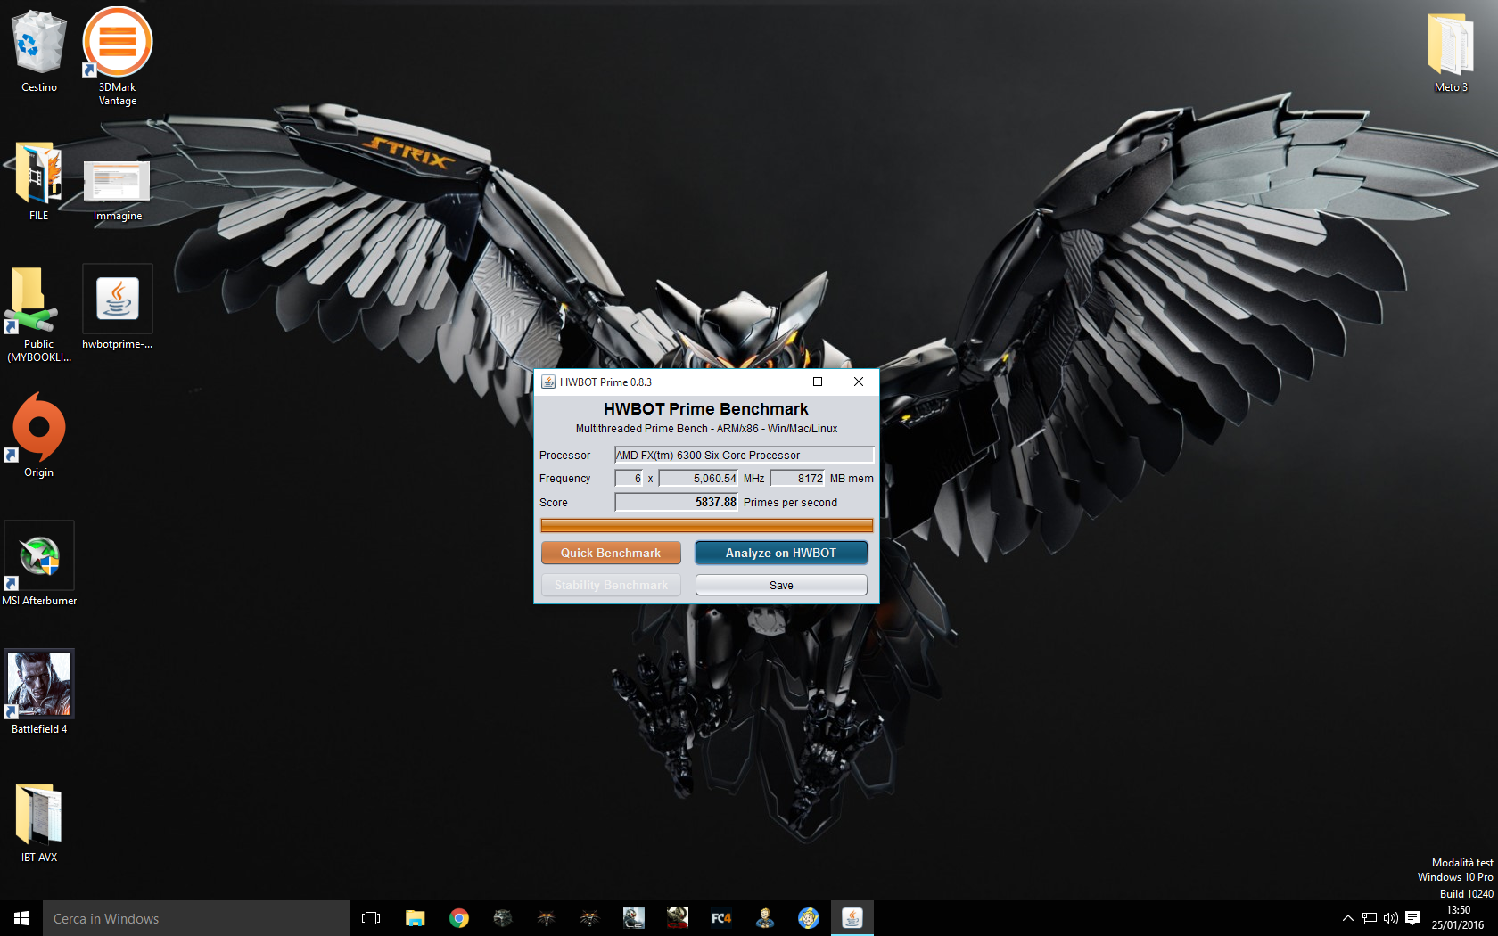Select the hwbotprime Java file icon
Viewport: 1498px width, 936px height.
point(118,308)
